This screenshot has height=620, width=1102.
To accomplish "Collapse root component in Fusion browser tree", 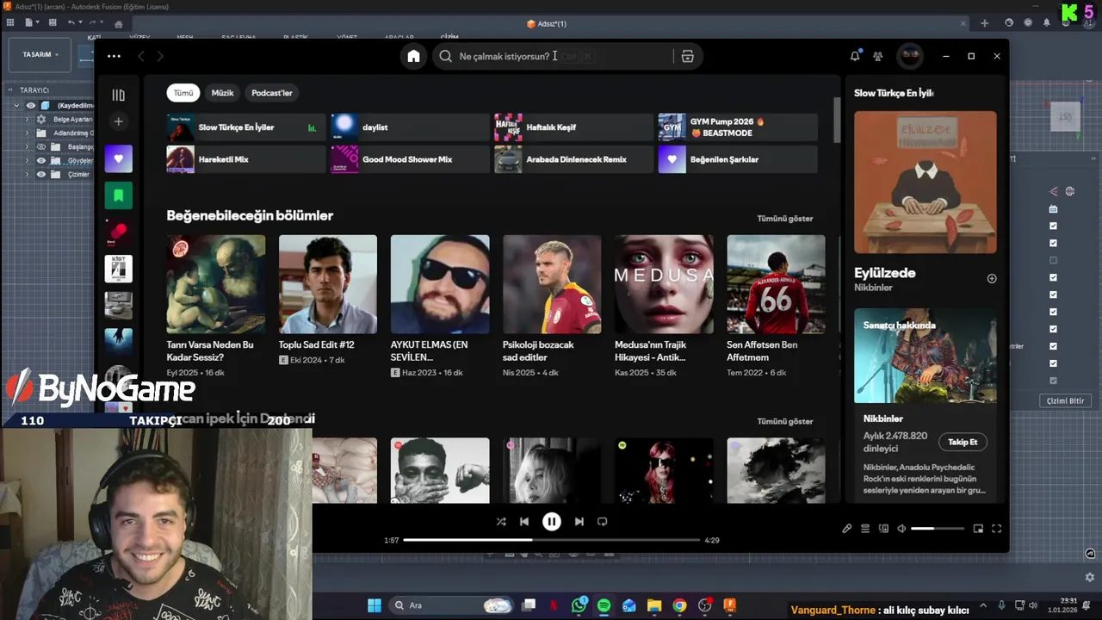I will [16, 105].
